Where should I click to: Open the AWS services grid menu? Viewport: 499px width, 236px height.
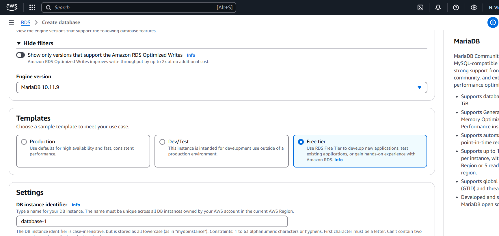point(32,7)
